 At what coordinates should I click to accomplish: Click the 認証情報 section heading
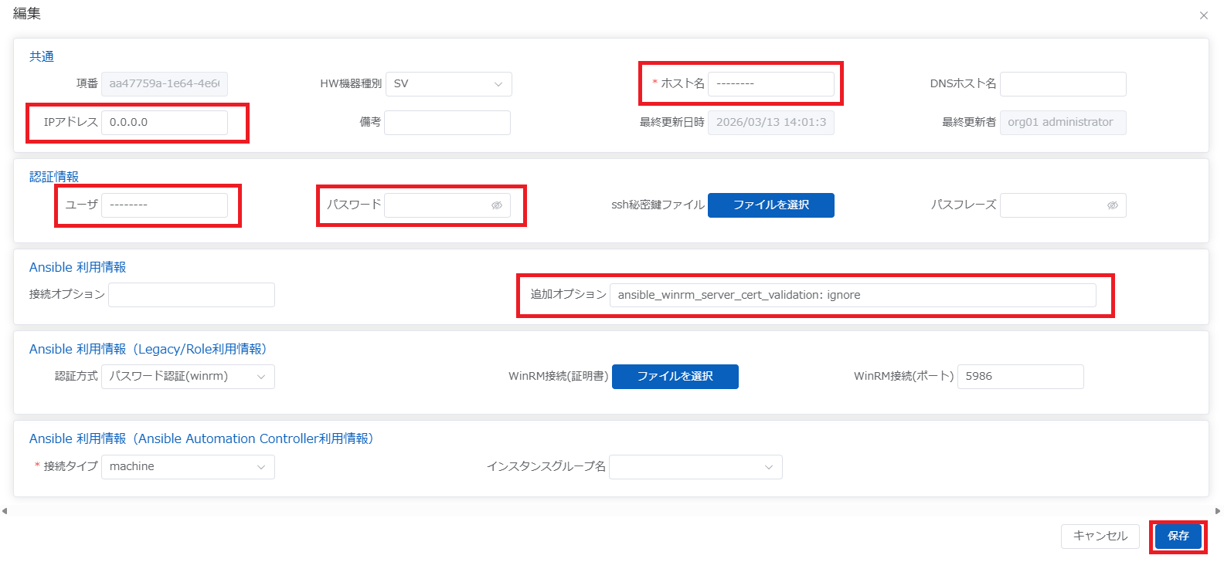[54, 177]
